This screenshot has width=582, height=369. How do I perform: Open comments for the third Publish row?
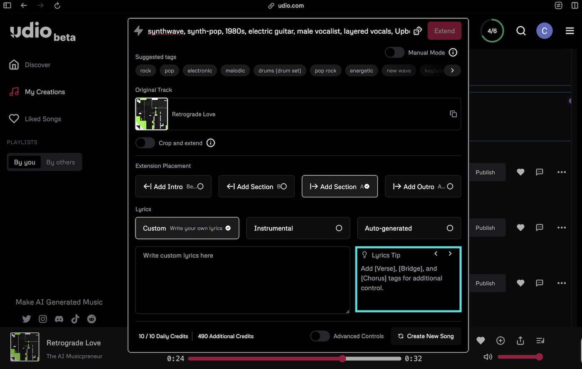[540, 283]
